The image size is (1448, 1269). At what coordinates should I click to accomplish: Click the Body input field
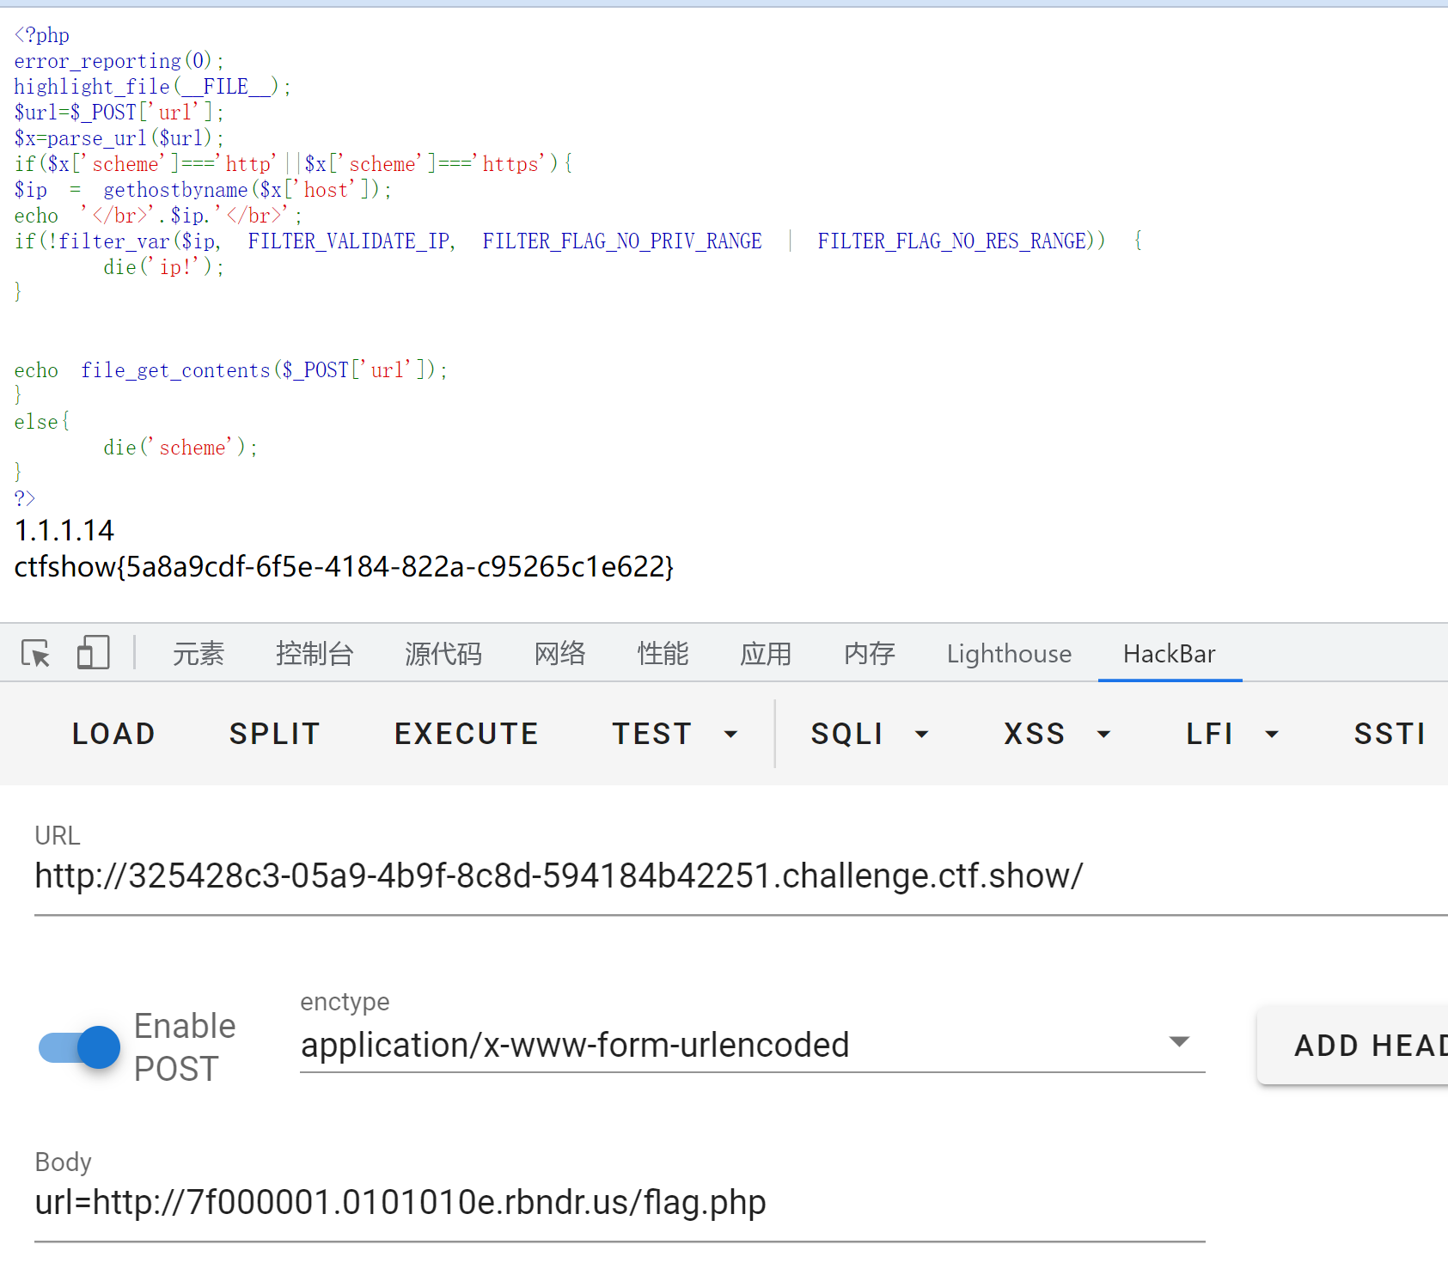click(620, 1203)
